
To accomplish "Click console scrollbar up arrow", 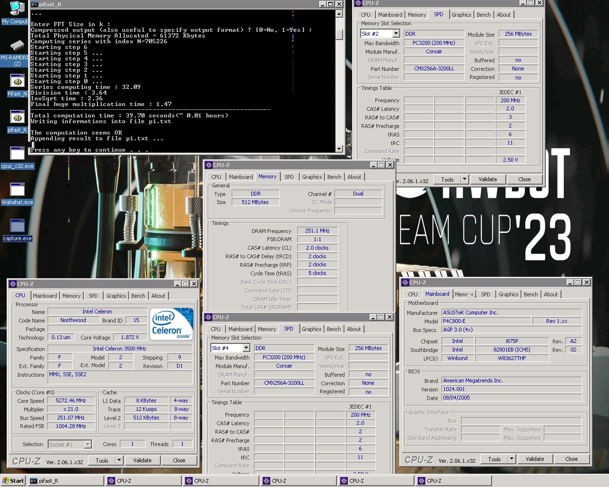I will click(339, 14).
